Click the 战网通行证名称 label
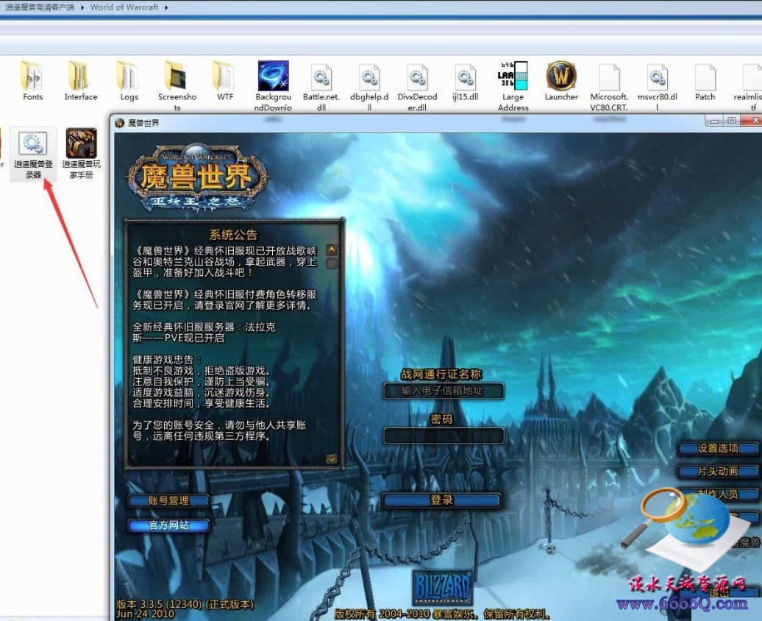The image size is (762, 621). 441,374
